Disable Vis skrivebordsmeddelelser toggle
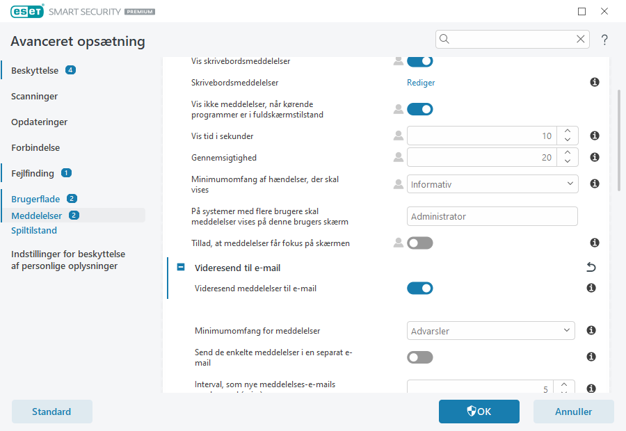 420,61
